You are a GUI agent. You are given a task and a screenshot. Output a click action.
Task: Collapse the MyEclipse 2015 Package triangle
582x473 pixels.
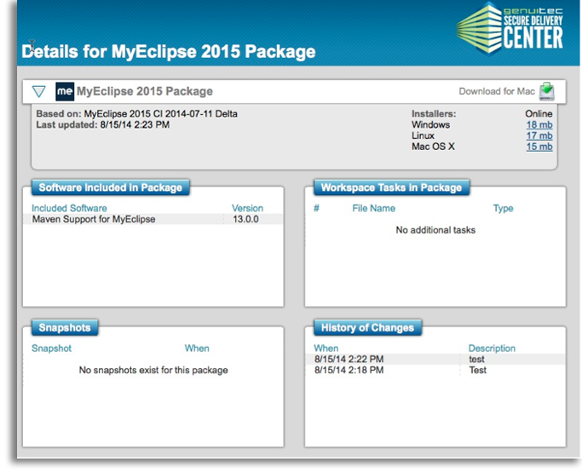tap(38, 91)
